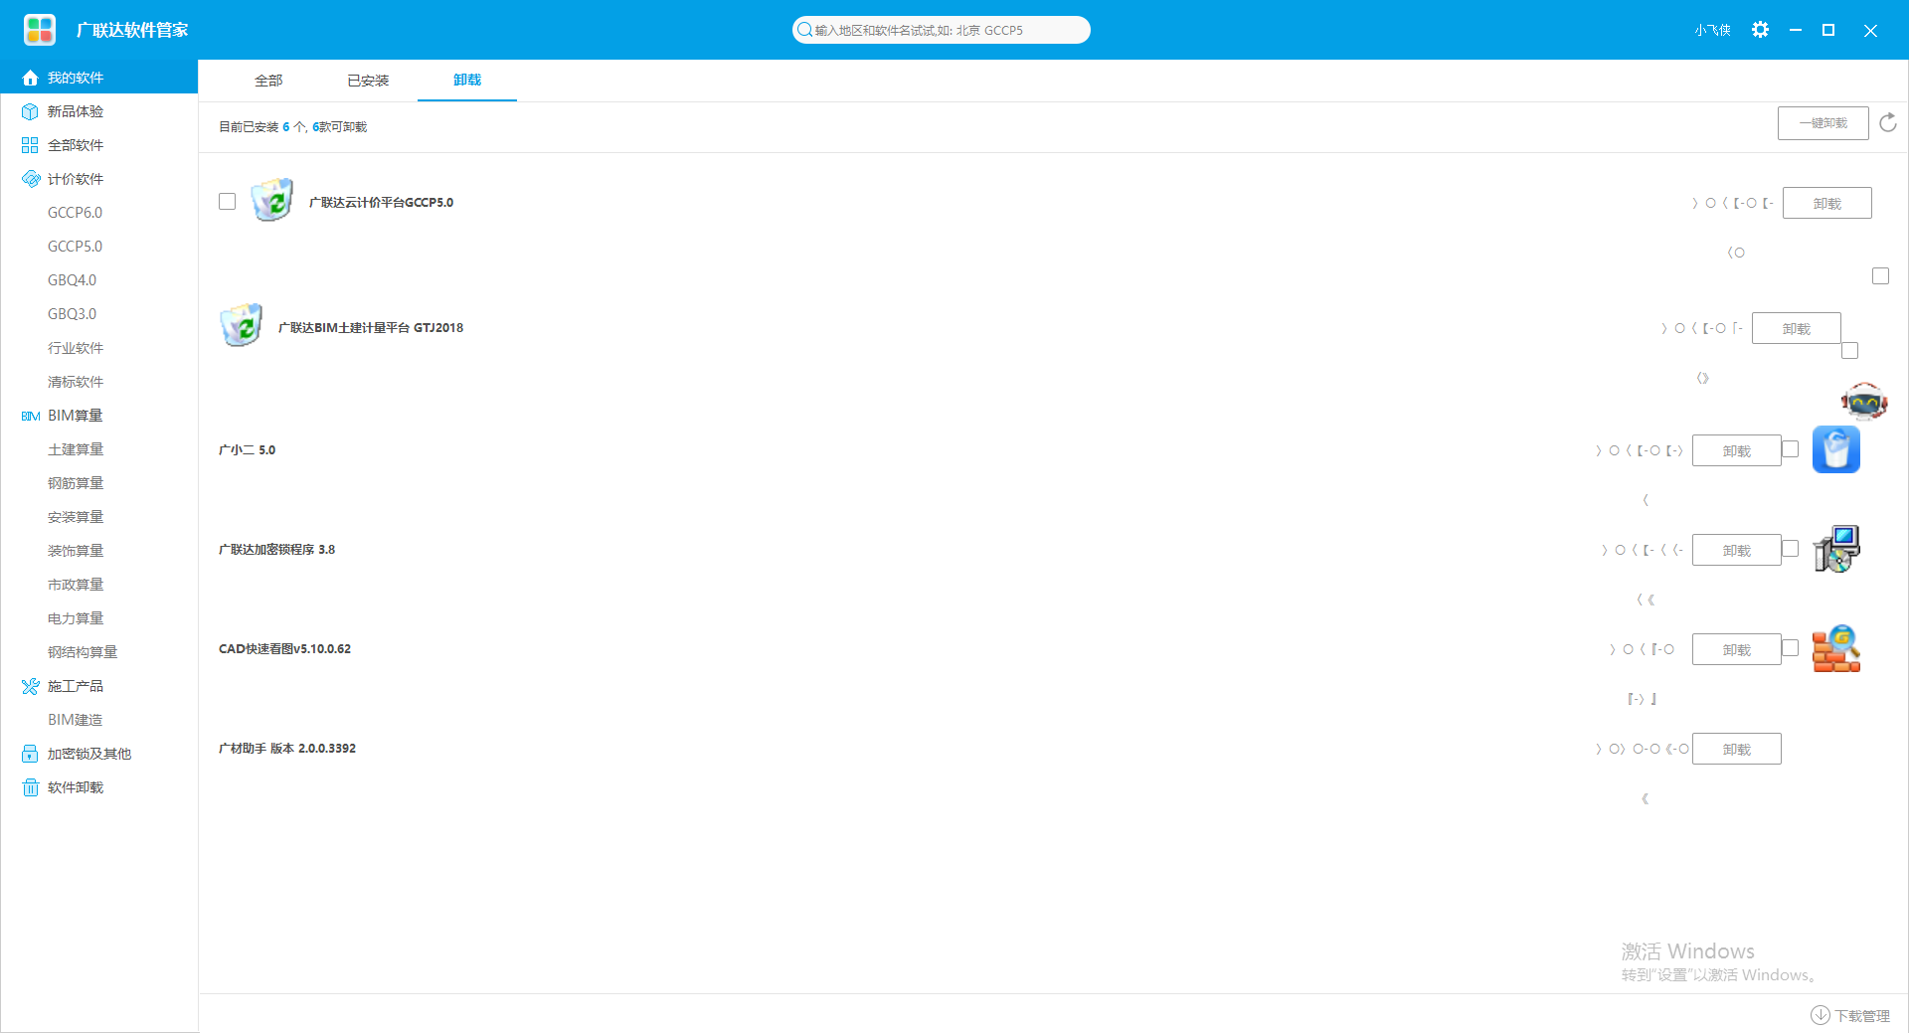Screen dimensions: 1909x1034
Task: Click the 小飞侠 user name
Action: pos(1712,30)
